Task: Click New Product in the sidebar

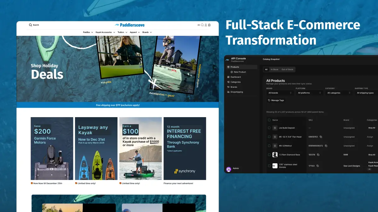Action: point(240,72)
